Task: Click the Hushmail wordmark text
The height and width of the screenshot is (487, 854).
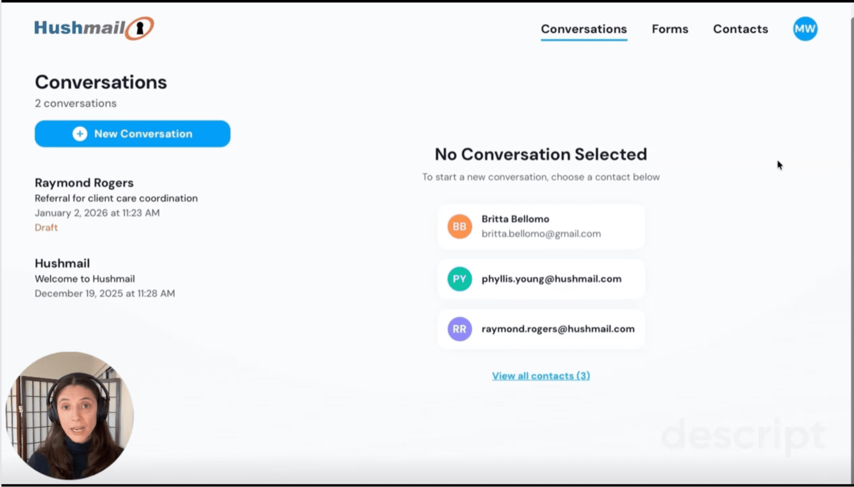Action: (x=80, y=28)
